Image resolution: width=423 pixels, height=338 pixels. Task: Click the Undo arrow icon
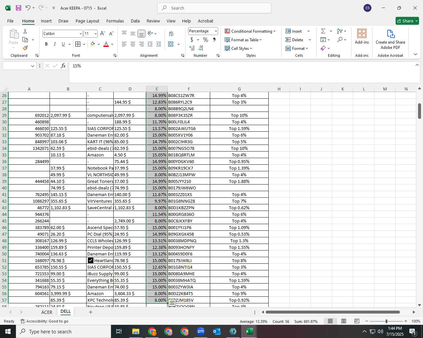[28, 8]
